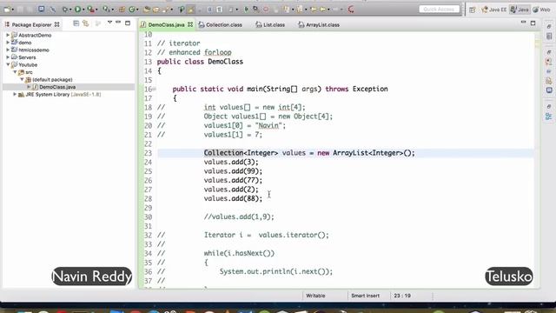Image resolution: width=556 pixels, height=313 pixels.
Task: Click class name DemoClass on line 13
Action: 226,62
